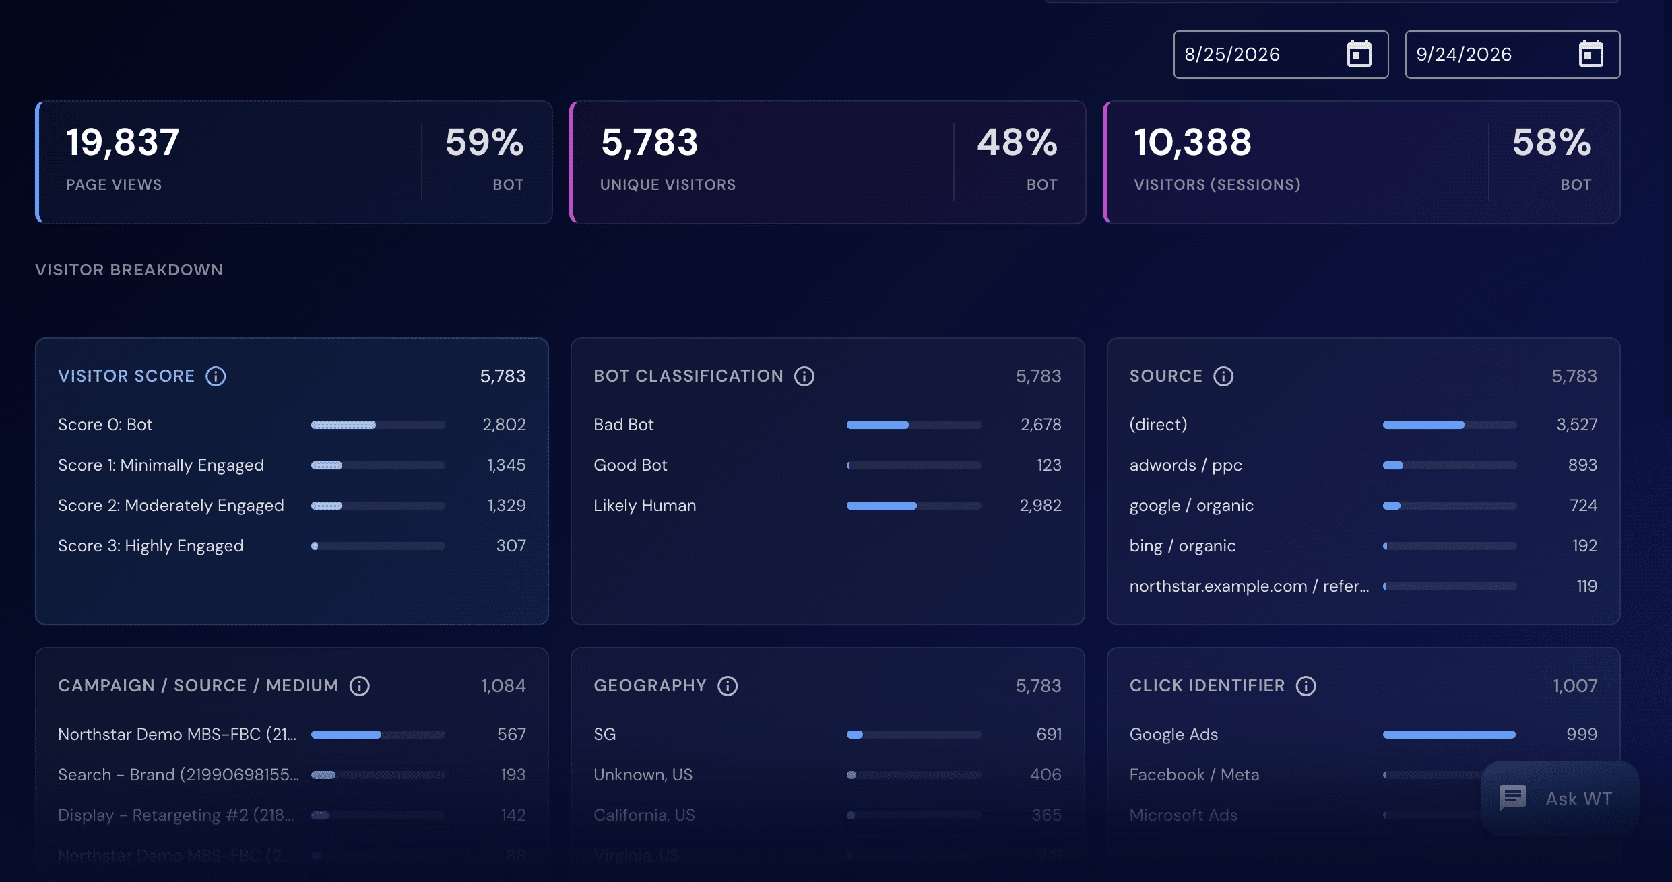Screen dimensions: 1672x882
Task: Select the Score 2: Moderately Engaged row
Action: 292,506
